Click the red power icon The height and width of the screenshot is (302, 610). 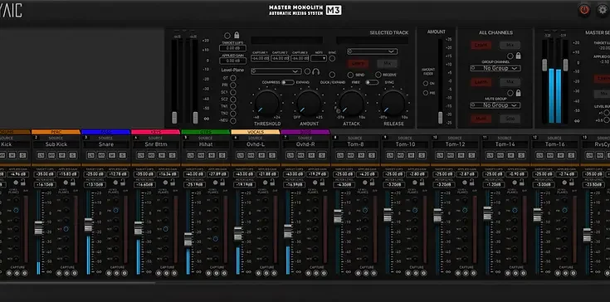tap(584, 10)
